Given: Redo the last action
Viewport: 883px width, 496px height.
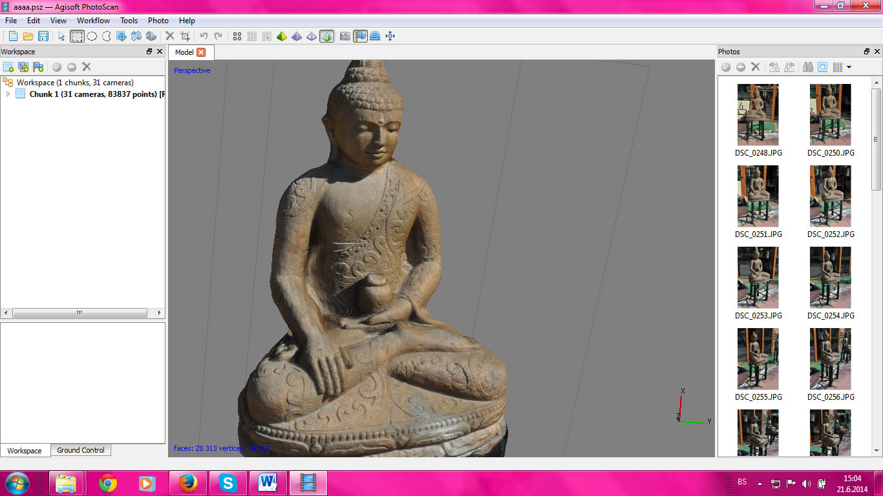Looking at the screenshot, I should coord(218,36).
